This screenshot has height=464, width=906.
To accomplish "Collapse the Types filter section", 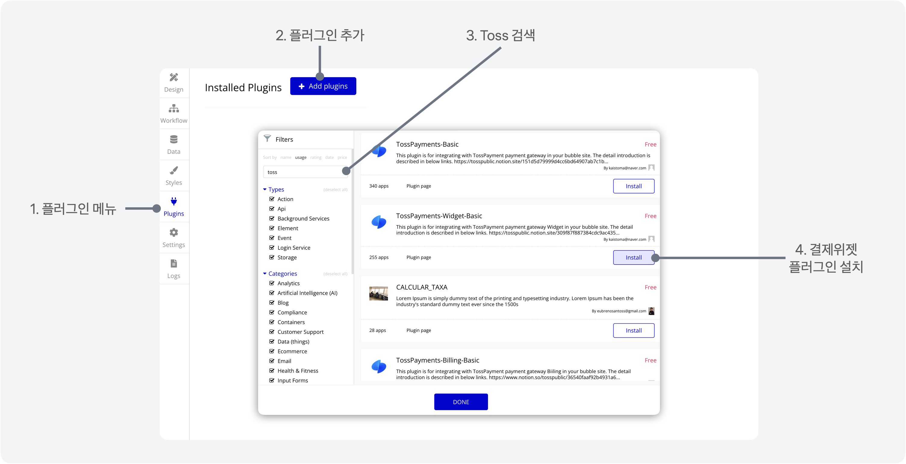I will pos(273,190).
